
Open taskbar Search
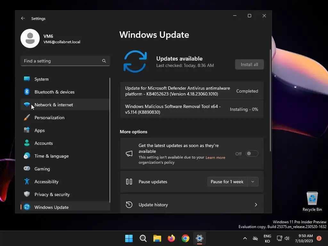tap(143, 238)
